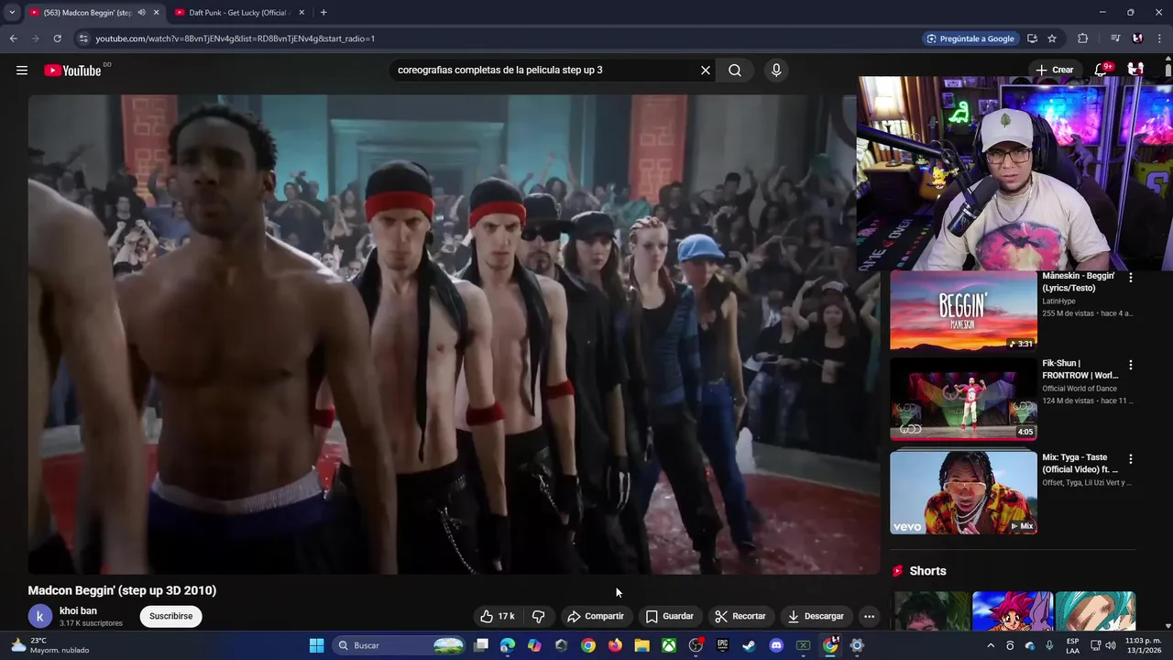Open the account avatar menu
The image size is (1173, 660).
[1135, 70]
